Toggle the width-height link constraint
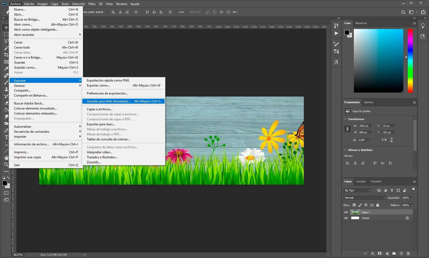 pos(347,129)
